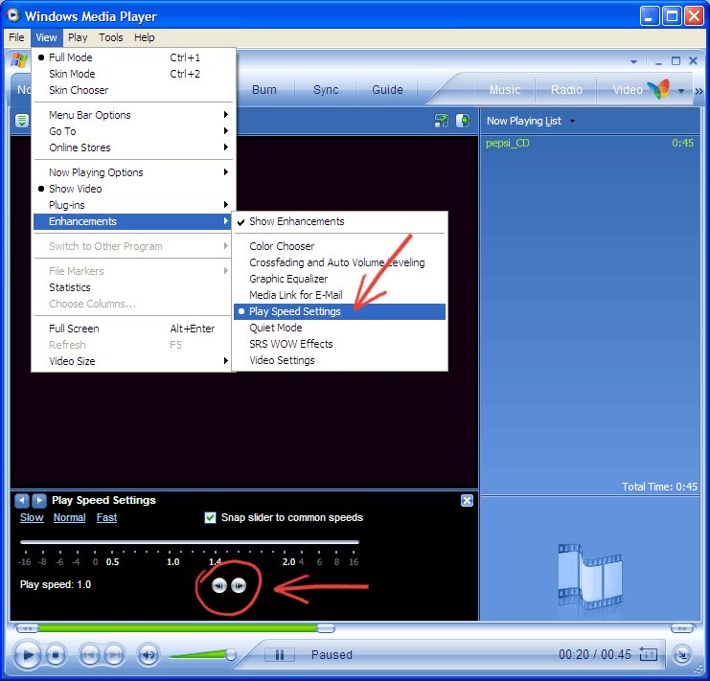Click the seek bar position thumb
710x681 pixels.
[x=326, y=628]
